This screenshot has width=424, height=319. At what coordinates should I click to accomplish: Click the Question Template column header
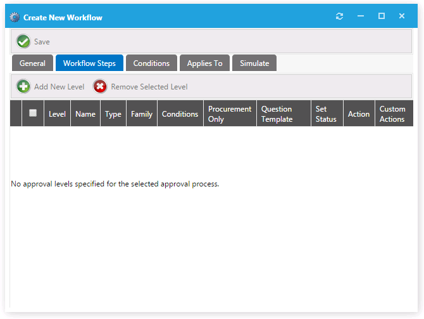pyautogui.click(x=283, y=114)
